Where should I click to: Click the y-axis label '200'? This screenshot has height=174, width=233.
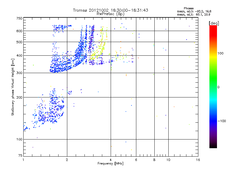pyautogui.click(x=19, y=97)
